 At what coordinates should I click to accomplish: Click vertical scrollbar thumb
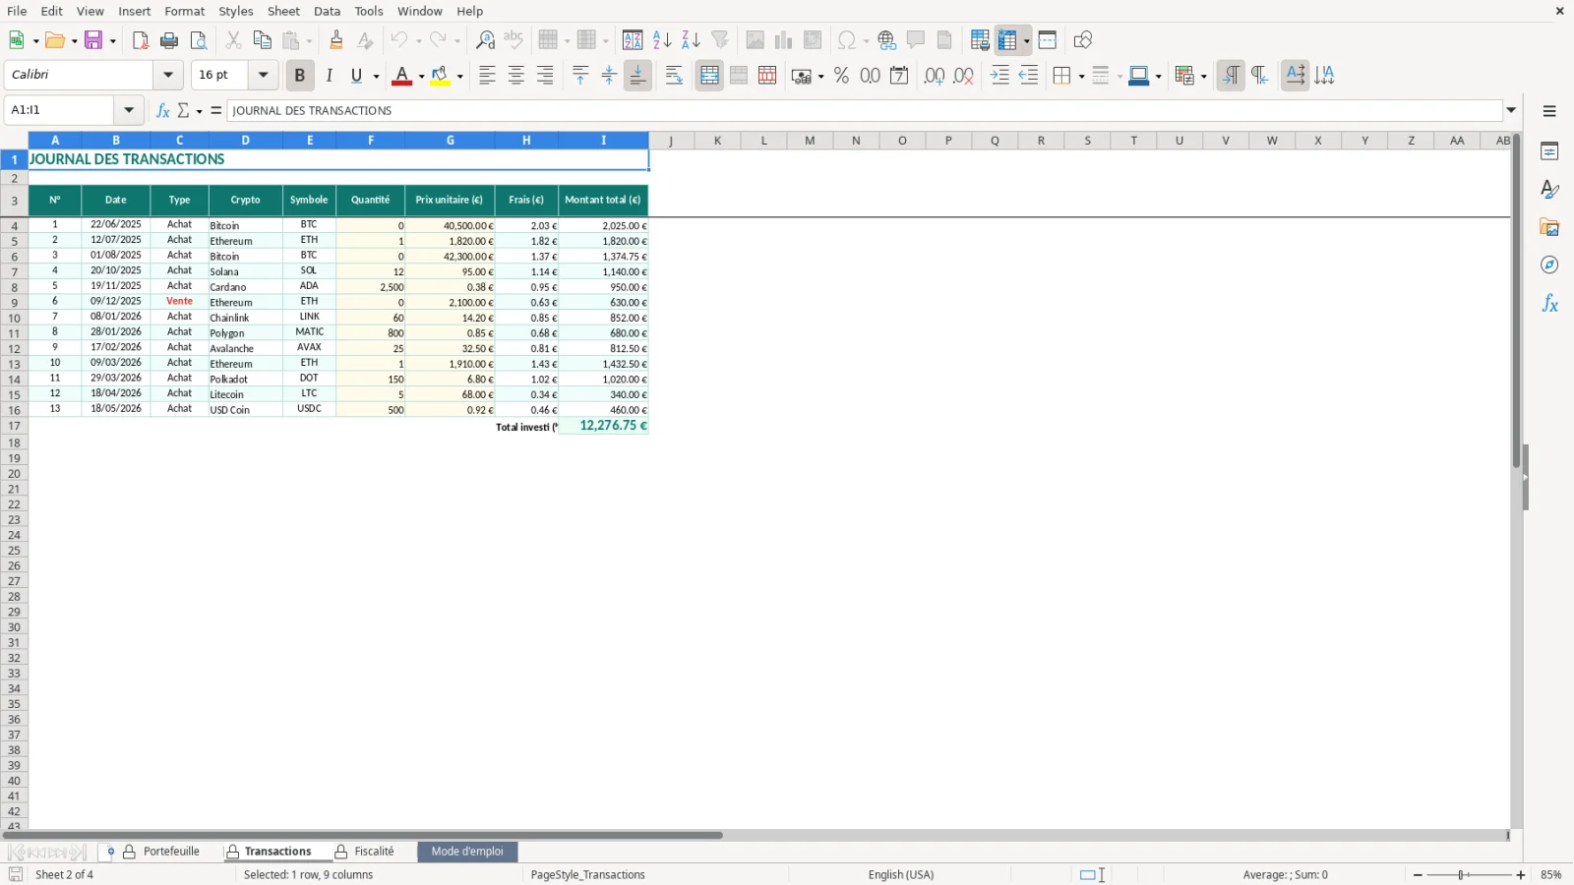pyautogui.click(x=1517, y=300)
